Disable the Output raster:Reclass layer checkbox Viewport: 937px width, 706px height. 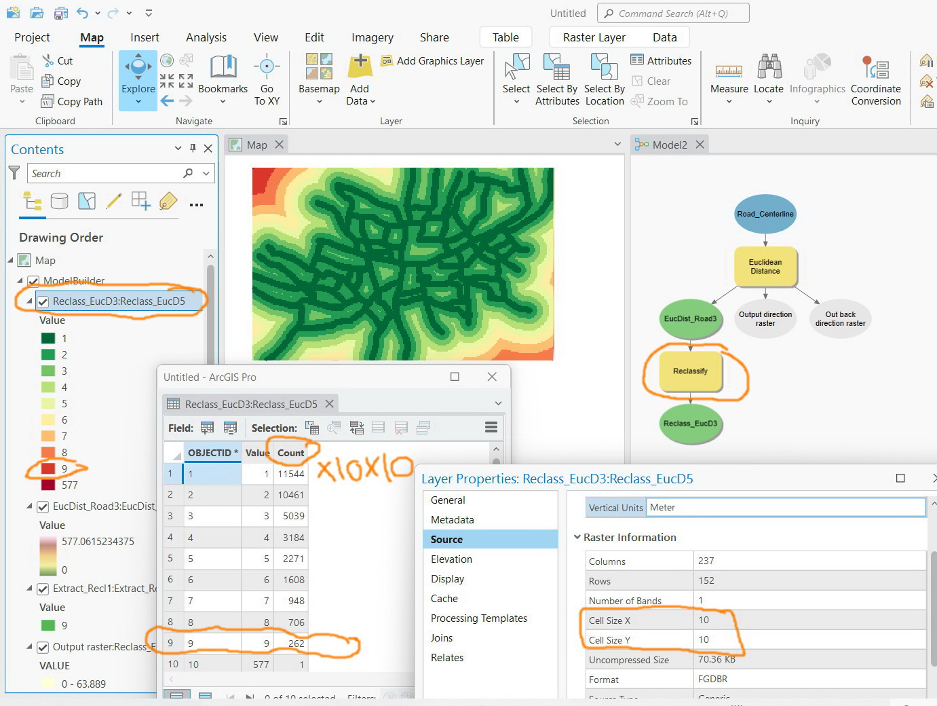43,647
